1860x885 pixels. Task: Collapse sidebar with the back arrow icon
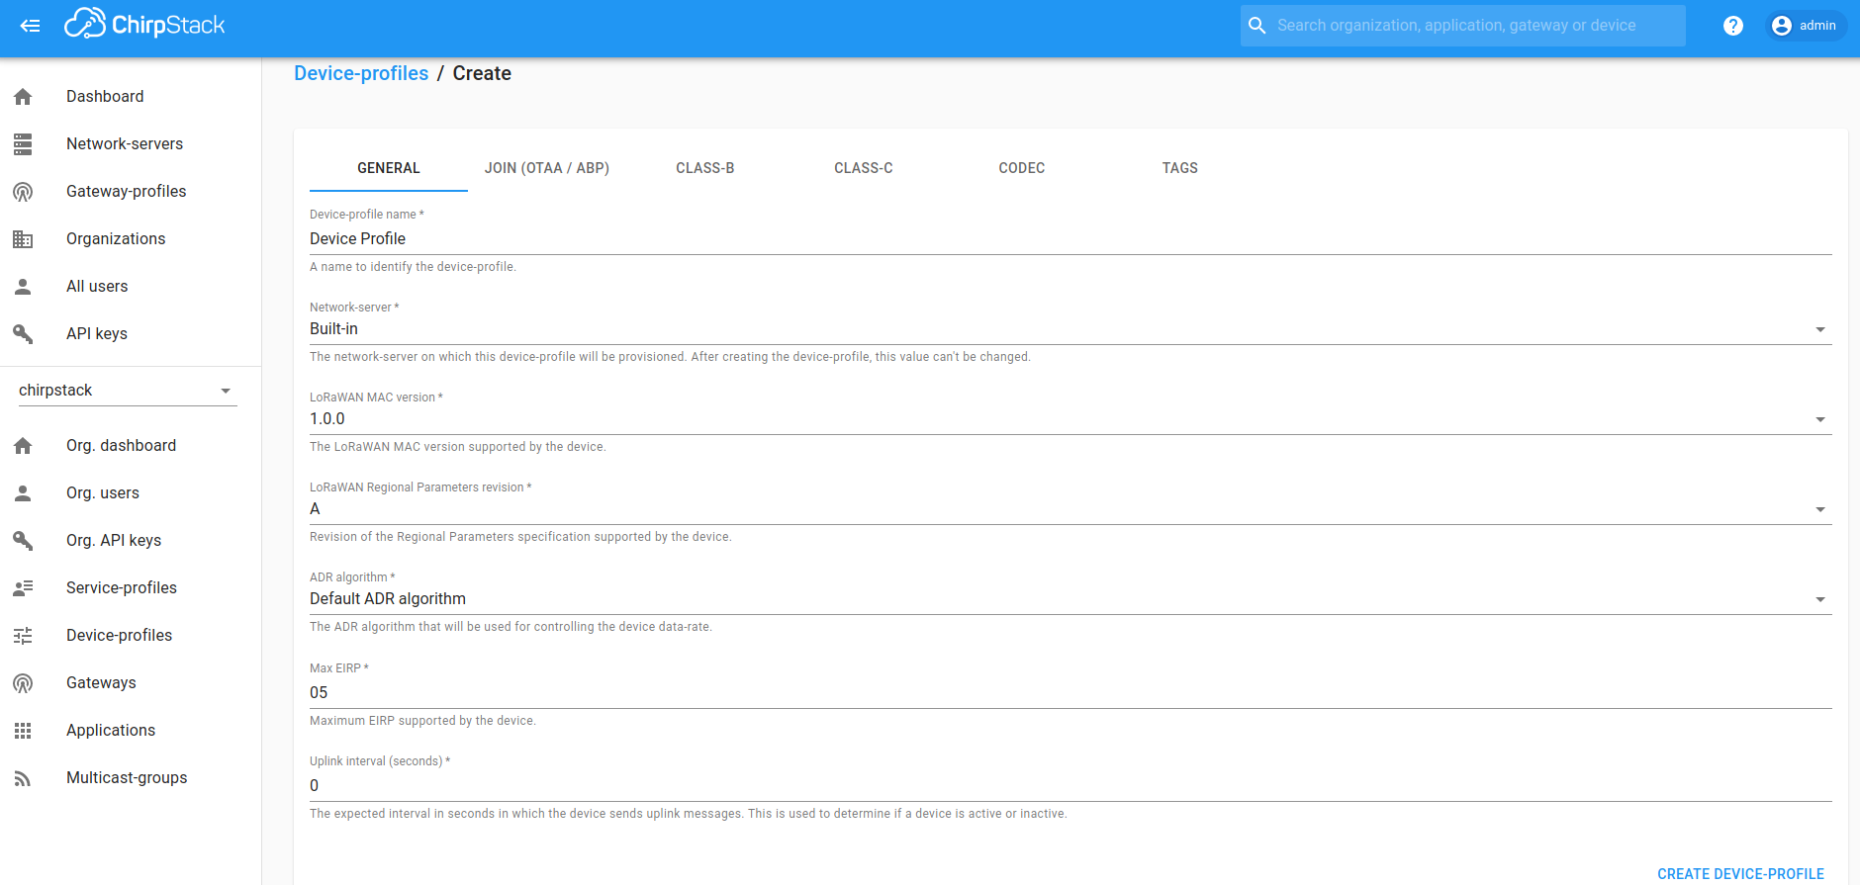[30, 26]
